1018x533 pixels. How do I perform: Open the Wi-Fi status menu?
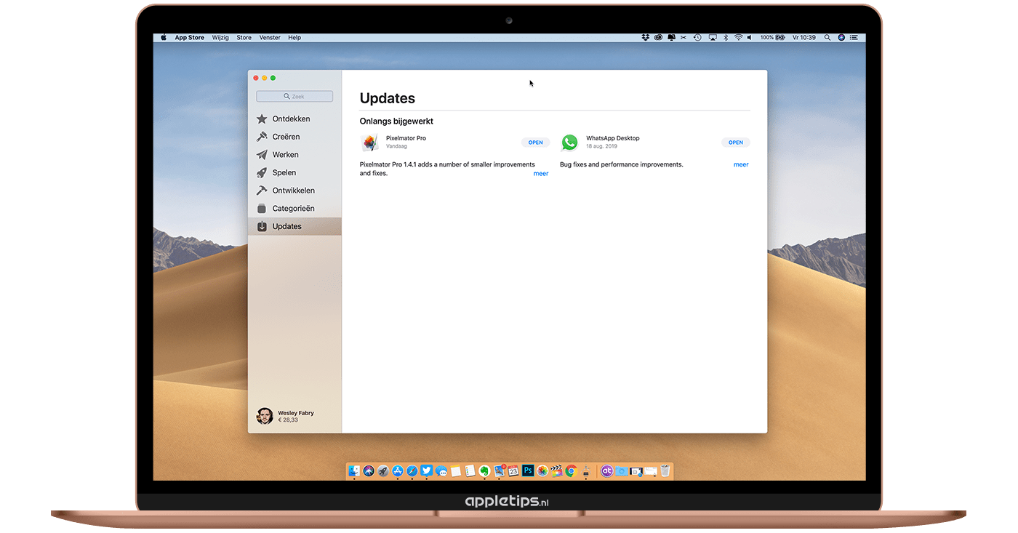pyautogui.click(x=738, y=37)
